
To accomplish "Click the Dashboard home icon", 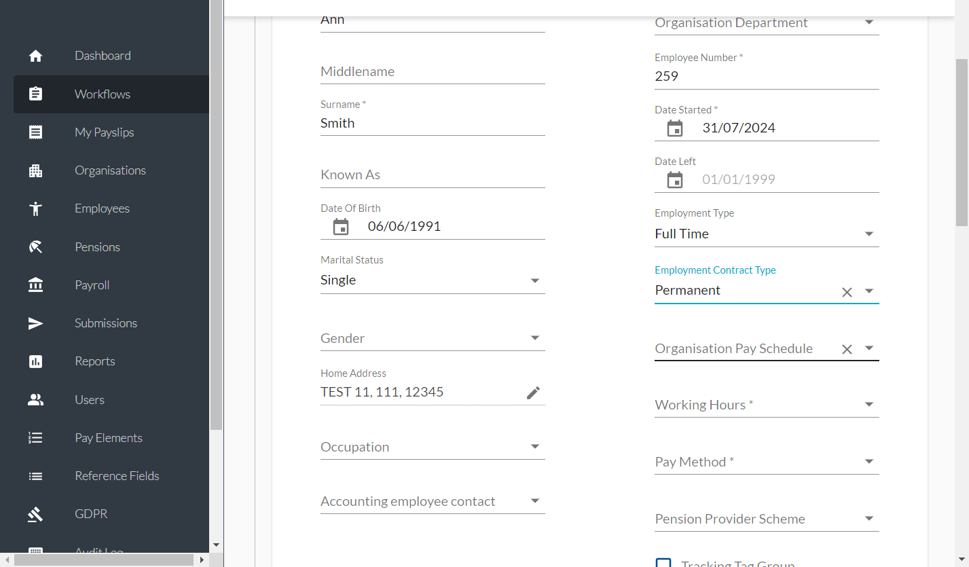I will point(36,56).
